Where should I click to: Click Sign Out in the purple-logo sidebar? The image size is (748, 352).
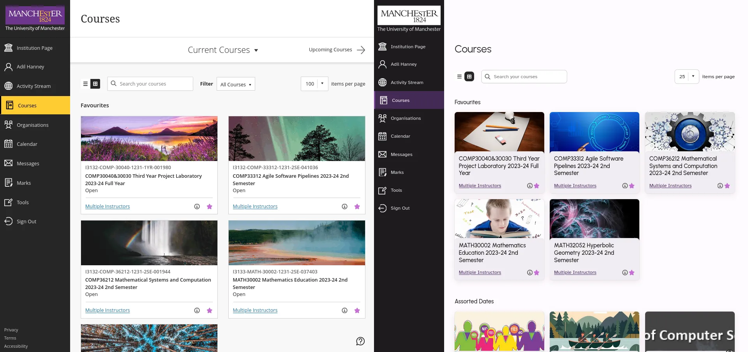[x=26, y=221]
